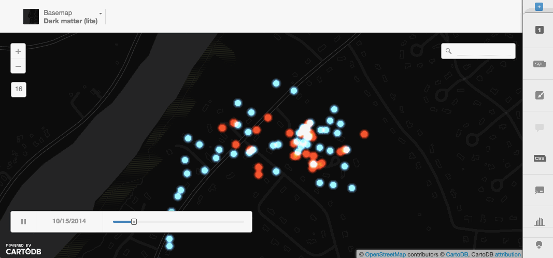Open the filters histogram panel

tap(539, 222)
